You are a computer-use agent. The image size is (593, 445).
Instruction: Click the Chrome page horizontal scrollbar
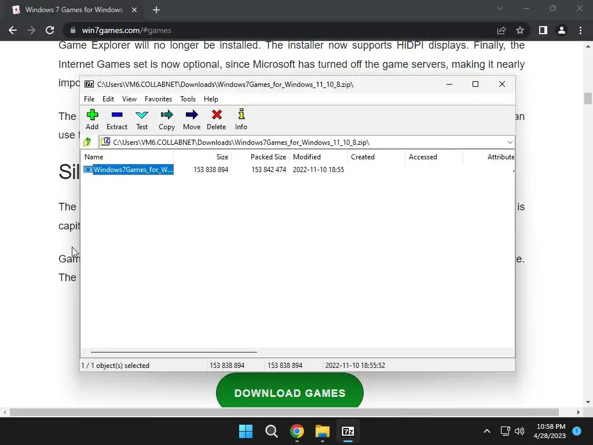tap(284, 412)
